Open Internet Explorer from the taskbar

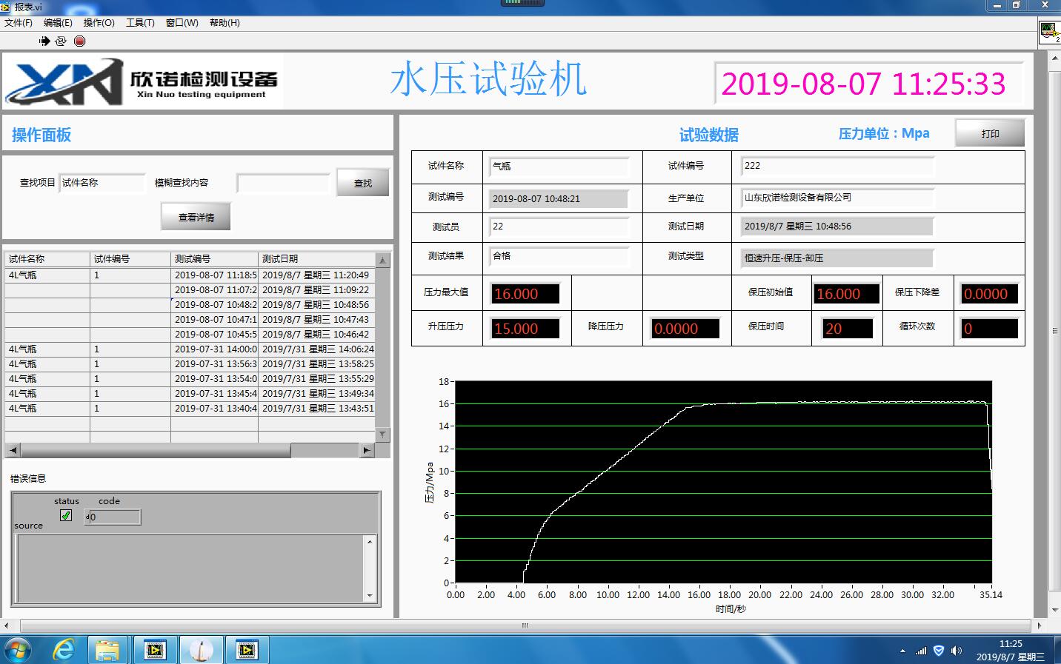(x=64, y=650)
